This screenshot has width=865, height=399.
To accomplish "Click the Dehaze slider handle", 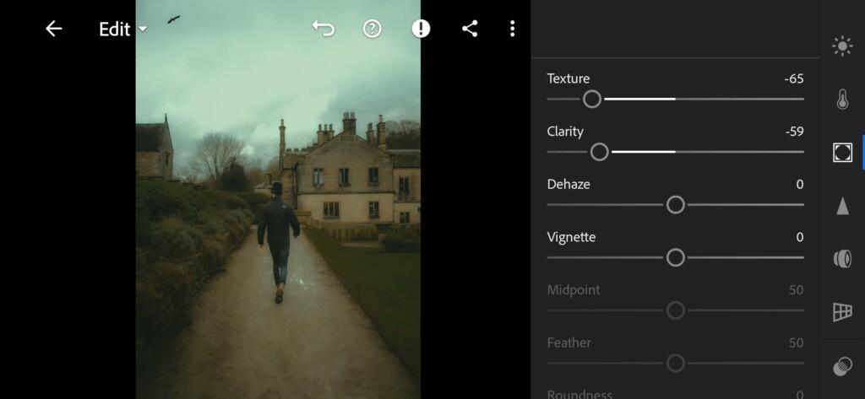I will [675, 205].
